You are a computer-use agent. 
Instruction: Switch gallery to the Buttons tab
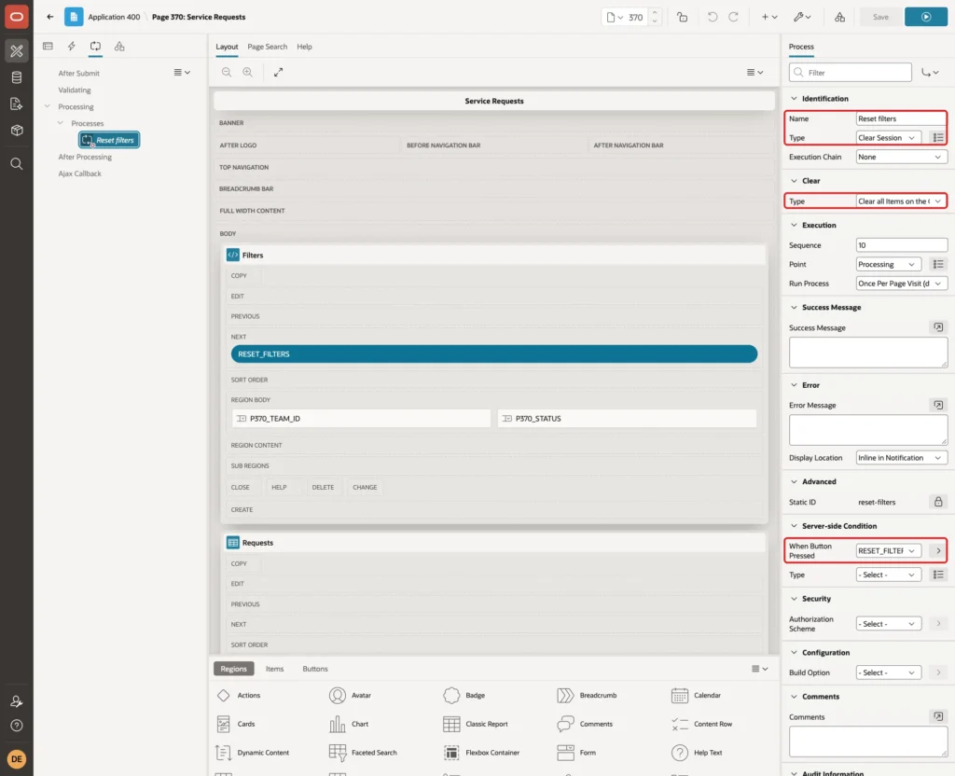coord(315,669)
